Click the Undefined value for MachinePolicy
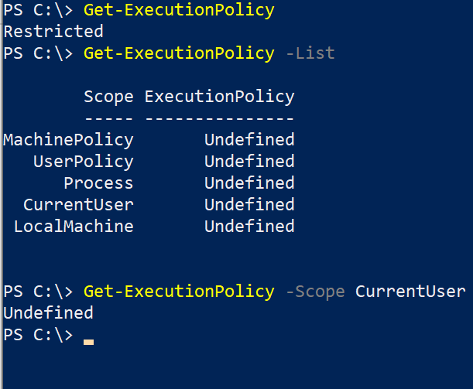 (x=249, y=140)
